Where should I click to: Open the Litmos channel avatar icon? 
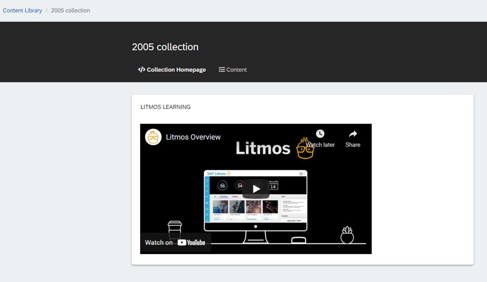point(153,137)
